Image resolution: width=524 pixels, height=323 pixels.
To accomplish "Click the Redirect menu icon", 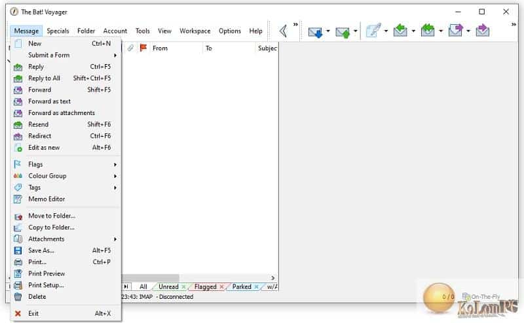I will pos(18,137).
